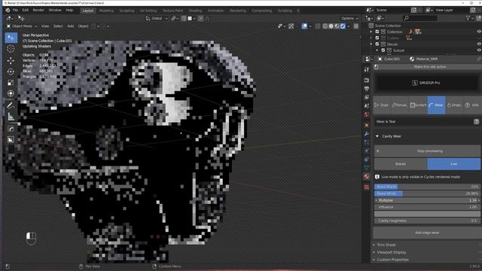Open shading options dropdown arrow
The image size is (482, 271).
[348, 26]
